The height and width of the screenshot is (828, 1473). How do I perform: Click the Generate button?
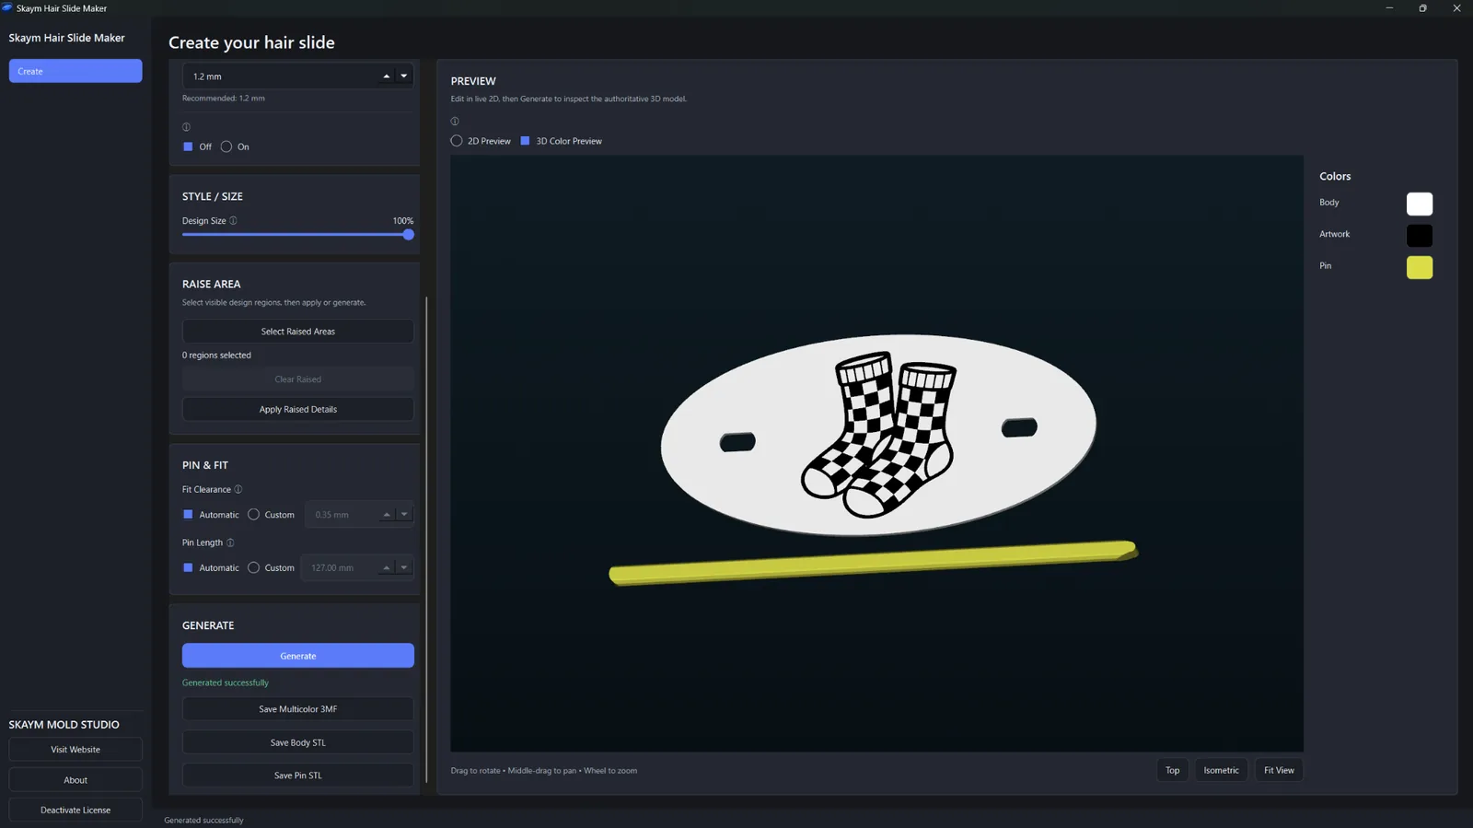298,656
